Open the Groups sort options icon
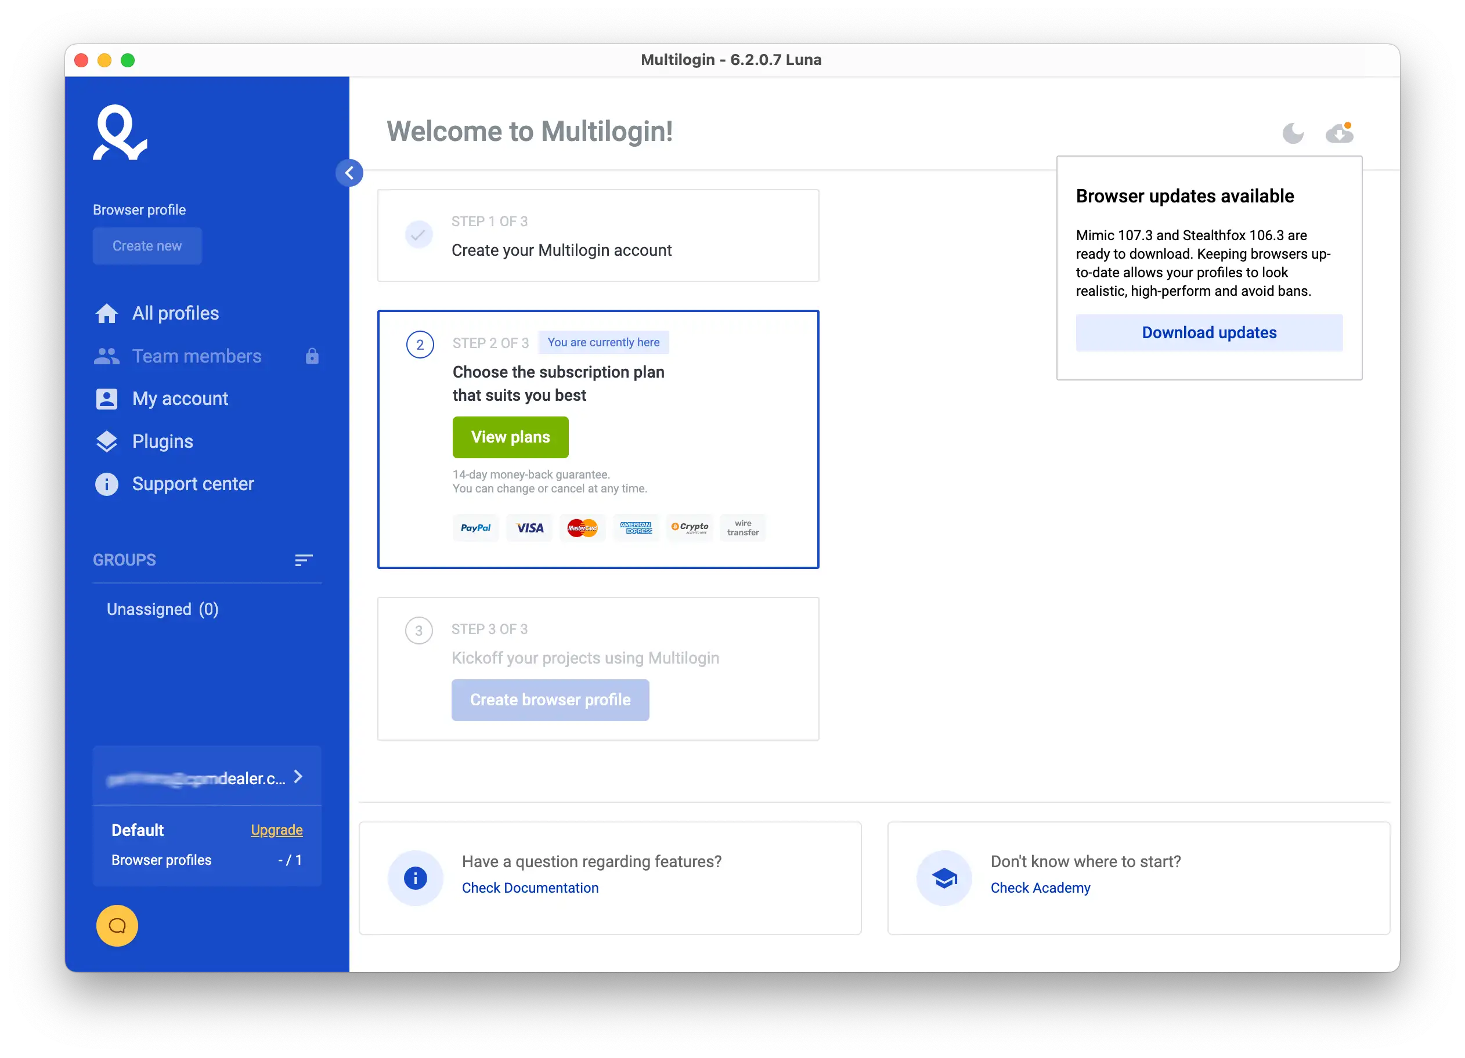Image resolution: width=1465 pixels, height=1058 pixels. (304, 560)
